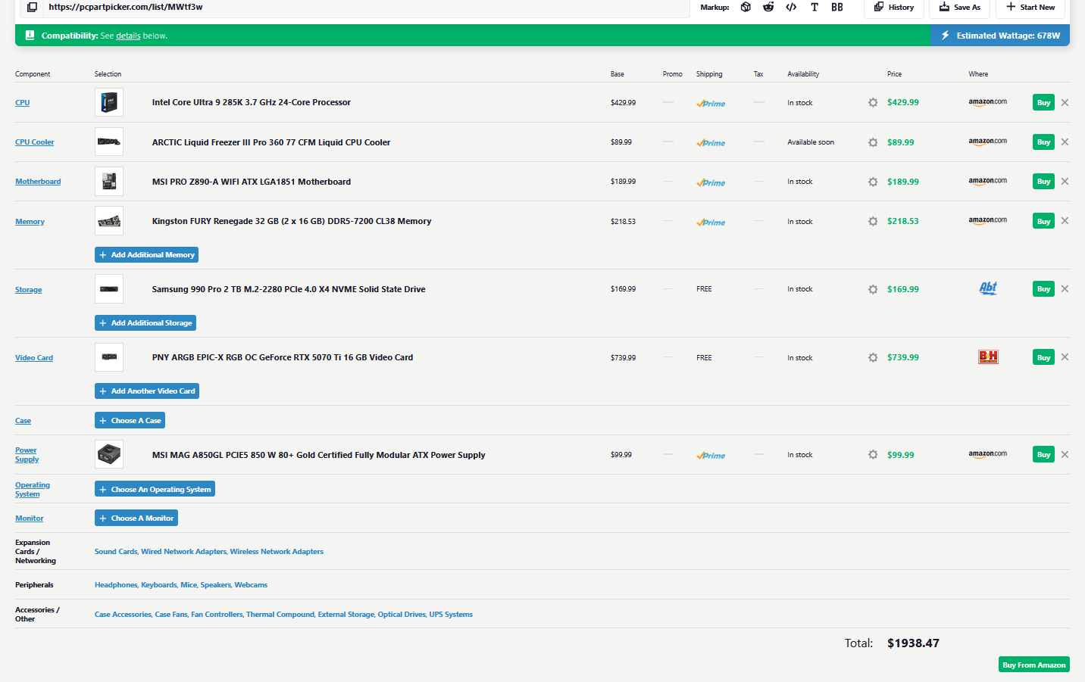
Task: Browse Wireless Network Adapters link
Action: click(277, 552)
